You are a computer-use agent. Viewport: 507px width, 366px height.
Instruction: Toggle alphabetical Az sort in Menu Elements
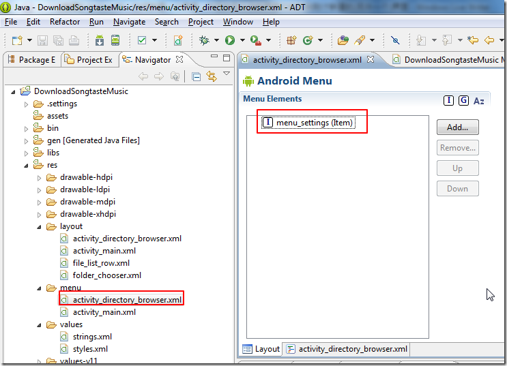(x=479, y=101)
